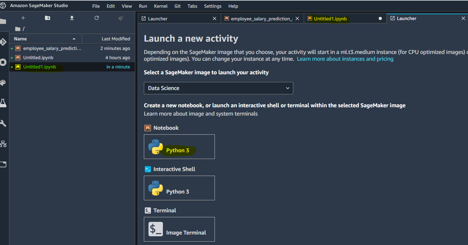Image resolution: width=468 pixels, height=245 pixels.
Task: Click the Terminal section heading icon
Action: pyautogui.click(x=148, y=210)
